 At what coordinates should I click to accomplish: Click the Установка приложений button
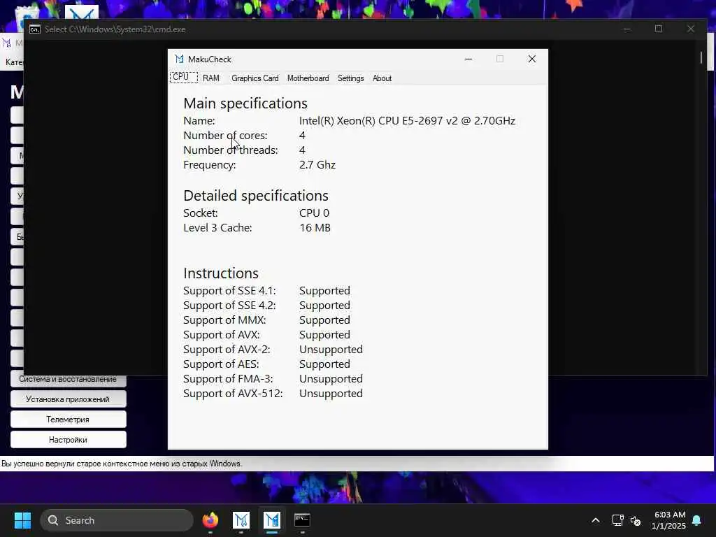pos(68,399)
